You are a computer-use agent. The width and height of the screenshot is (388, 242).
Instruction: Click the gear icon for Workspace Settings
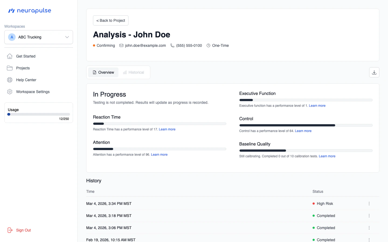point(10,92)
